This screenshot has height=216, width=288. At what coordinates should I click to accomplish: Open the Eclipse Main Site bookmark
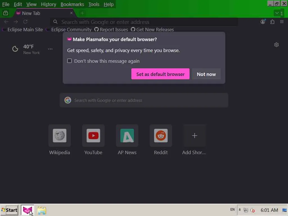point(22,30)
